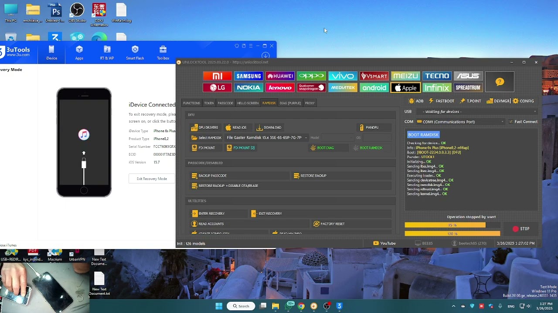Select the Tecno brand tile
The height and width of the screenshot is (313, 558).
click(x=437, y=76)
